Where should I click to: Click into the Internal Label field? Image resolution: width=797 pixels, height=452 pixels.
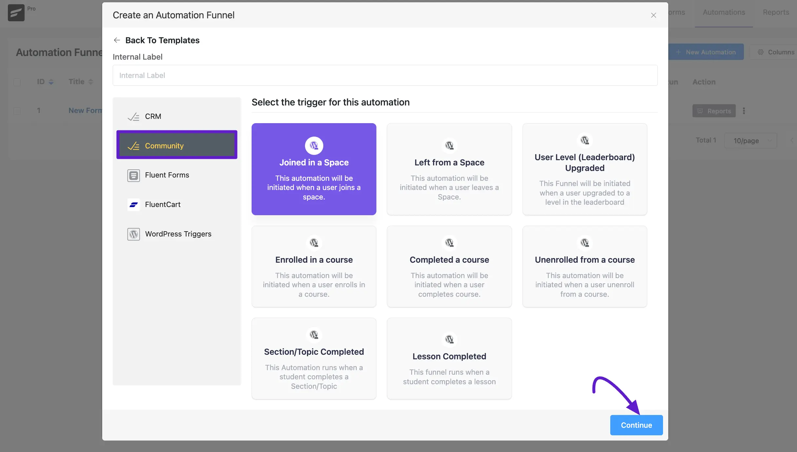pyautogui.click(x=385, y=75)
